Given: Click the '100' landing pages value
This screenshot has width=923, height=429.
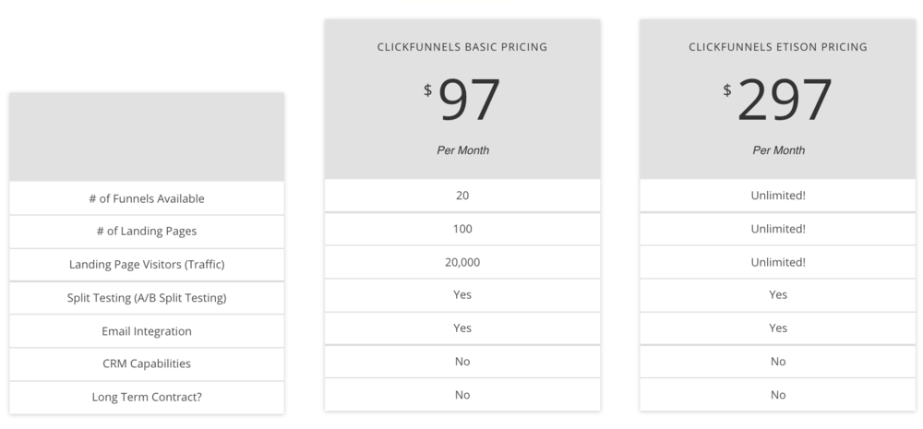Looking at the screenshot, I should click(462, 229).
